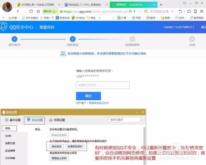This screenshot has width=206, height=165.
Task: Open the 淘宝 bookmark folder
Action: click(91, 18)
